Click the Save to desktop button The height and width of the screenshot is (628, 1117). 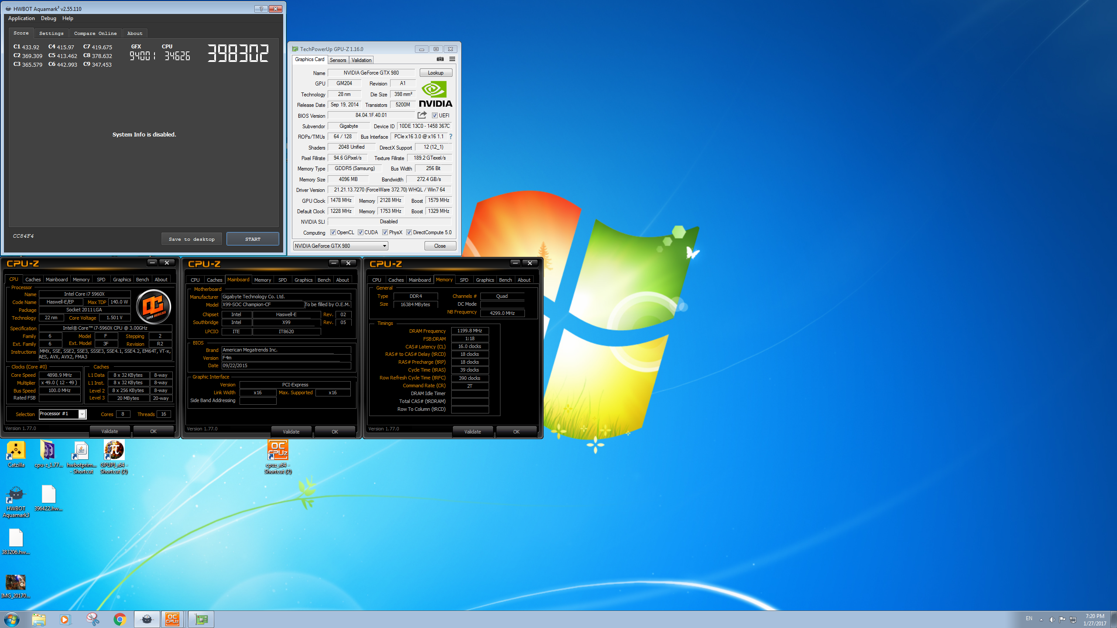[192, 239]
